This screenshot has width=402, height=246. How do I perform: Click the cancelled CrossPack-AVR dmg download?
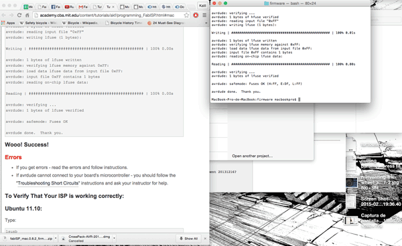coord(86,239)
